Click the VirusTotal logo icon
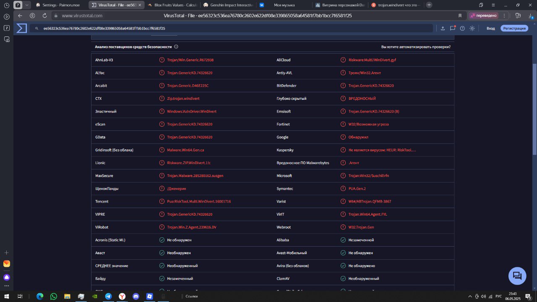The image size is (537, 302). [21, 28]
